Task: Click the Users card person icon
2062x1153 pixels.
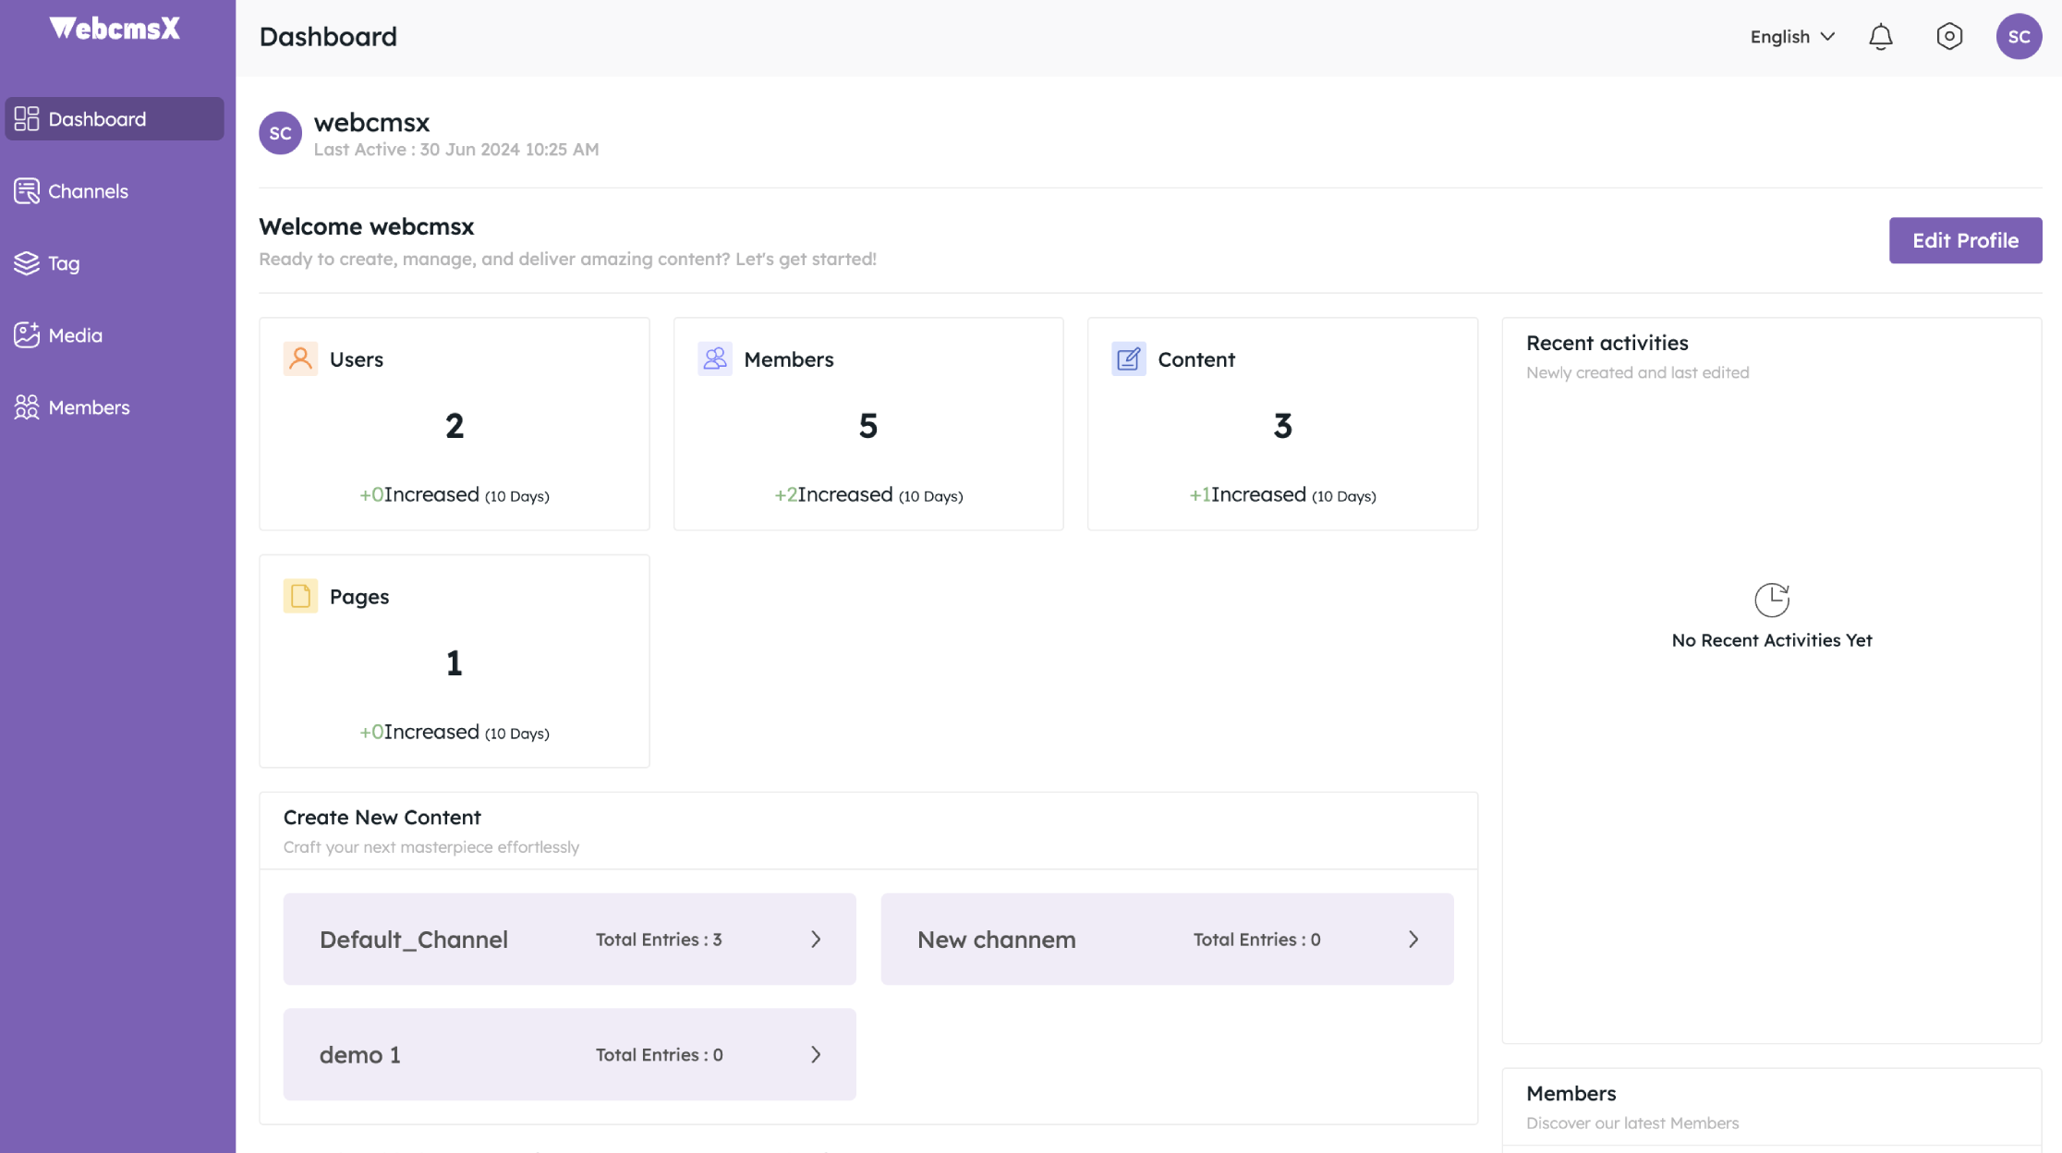Action: pyautogui.click(x=300, y=358)
